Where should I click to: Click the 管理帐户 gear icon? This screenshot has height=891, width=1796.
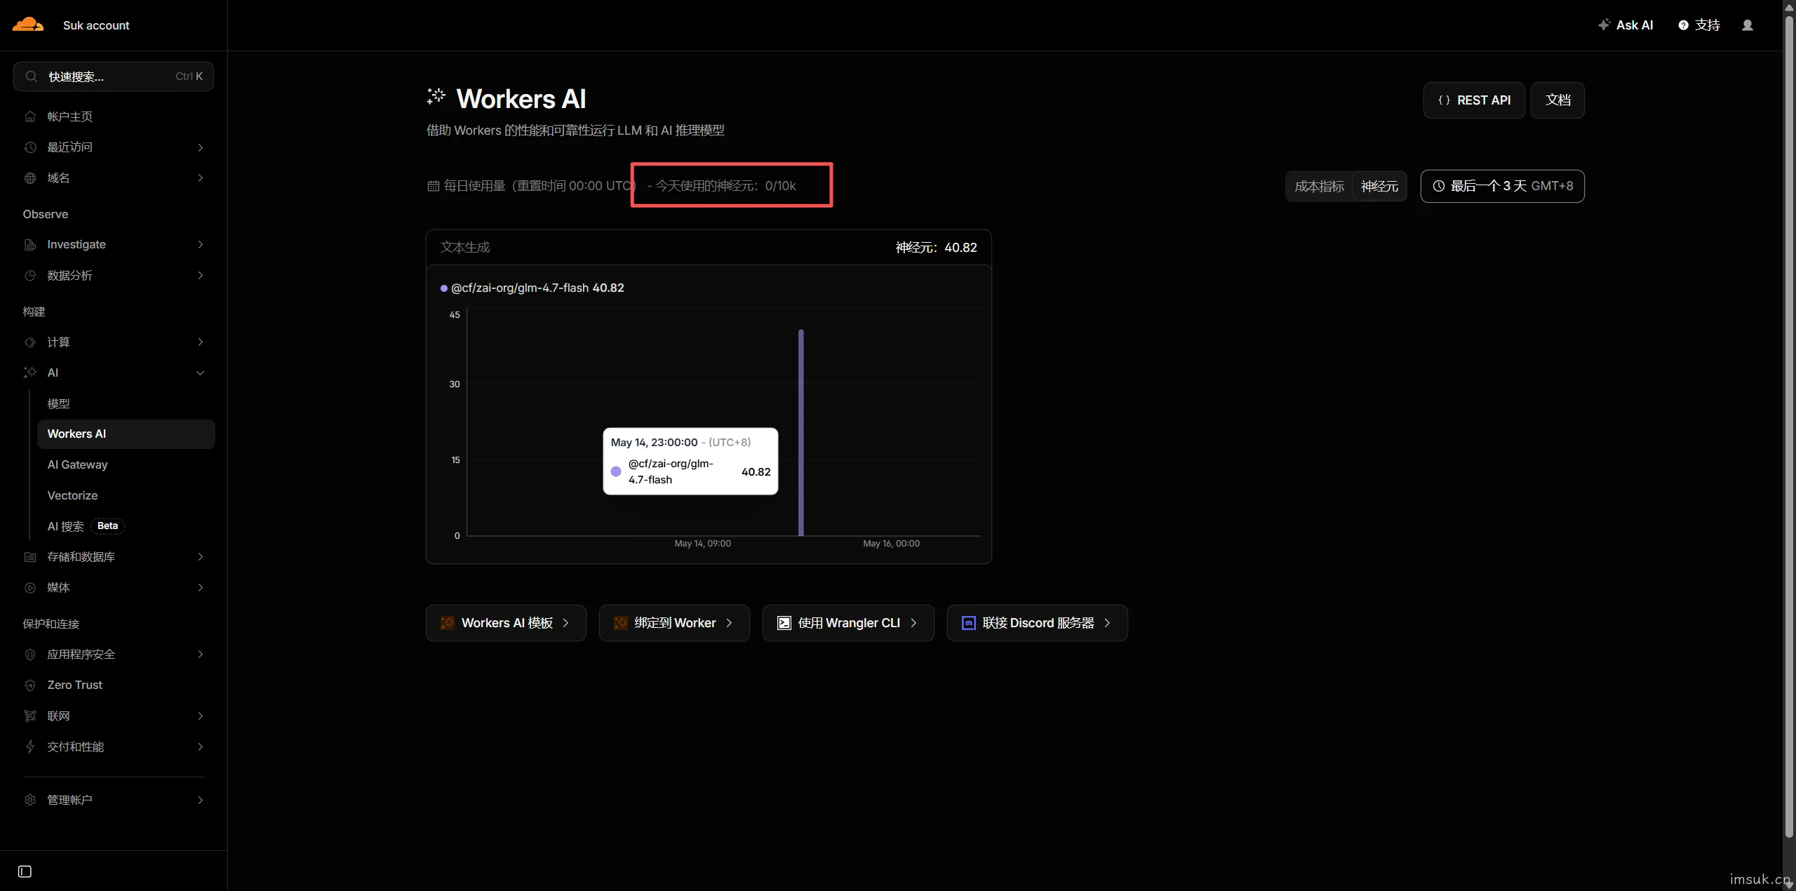coord(30,800)
